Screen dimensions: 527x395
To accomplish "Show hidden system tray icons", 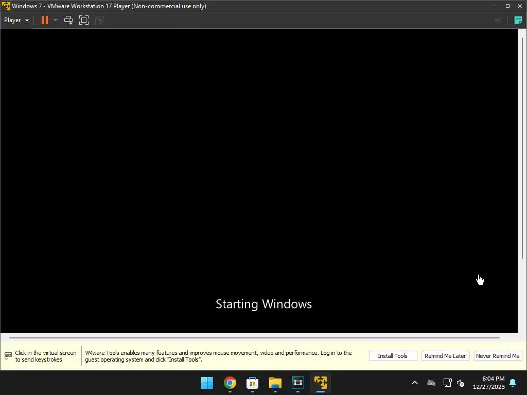I will coord(415,383).
